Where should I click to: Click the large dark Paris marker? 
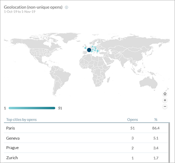click(x=89, y=50)
